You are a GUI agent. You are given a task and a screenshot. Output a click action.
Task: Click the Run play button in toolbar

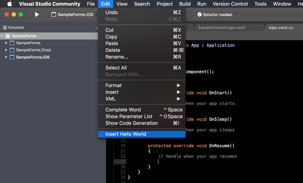coord(37,14)
